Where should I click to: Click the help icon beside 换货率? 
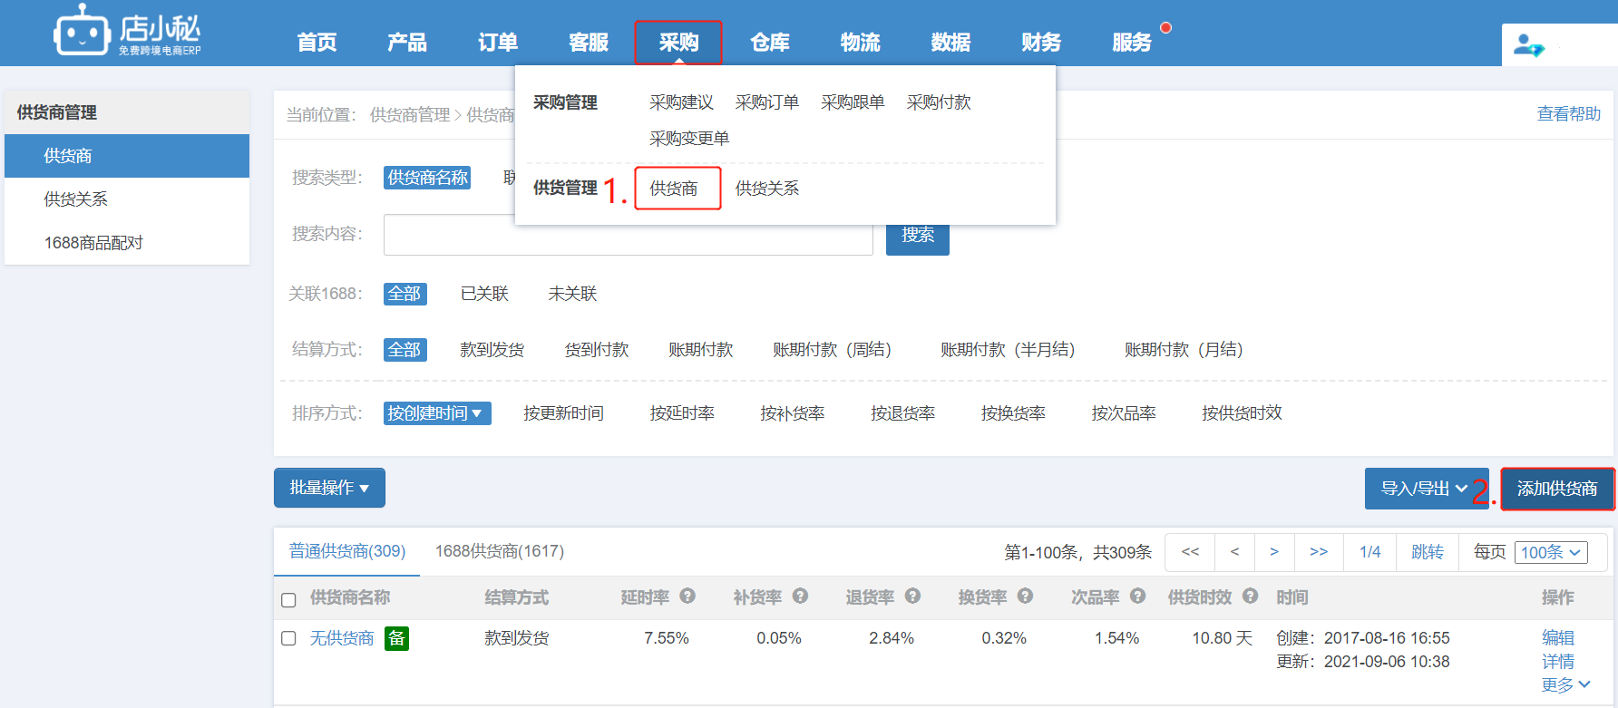[1025, 596]
